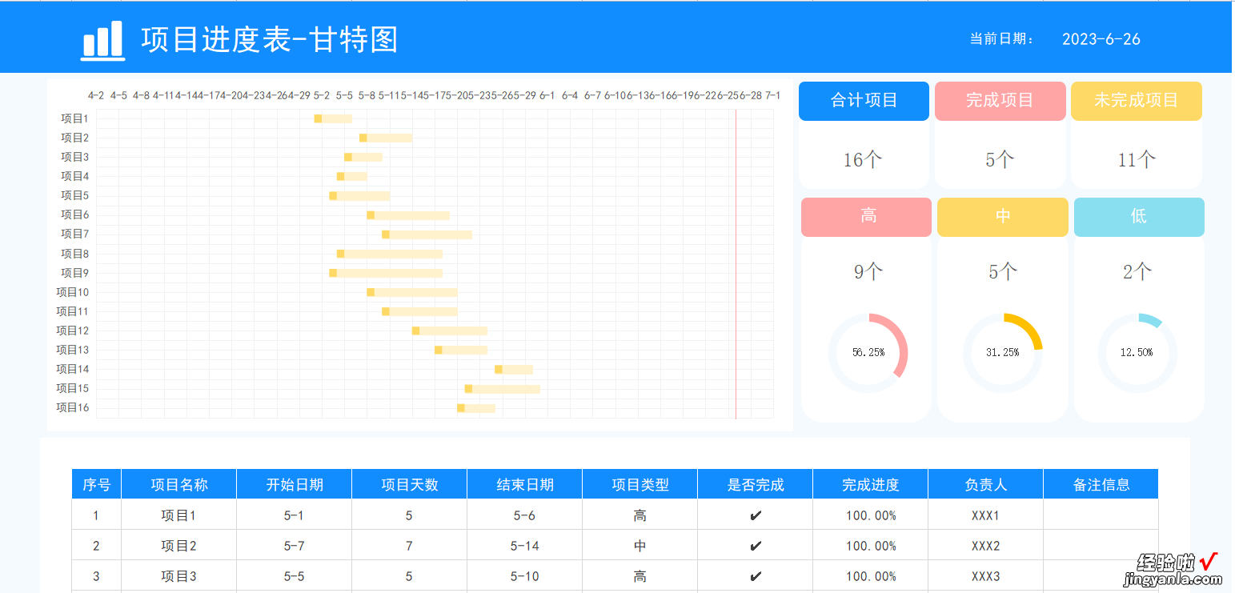The image size is (1235, 593).
Task: Click the 项目14 Gantt bar
Action: tap(514, 369)
